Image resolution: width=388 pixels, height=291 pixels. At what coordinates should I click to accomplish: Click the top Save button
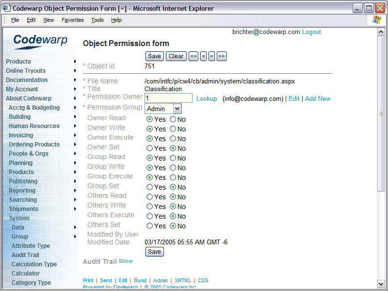pos(154,56)
